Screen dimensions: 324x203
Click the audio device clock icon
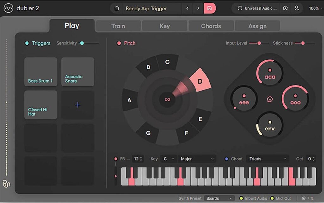(x=240, y=8)
